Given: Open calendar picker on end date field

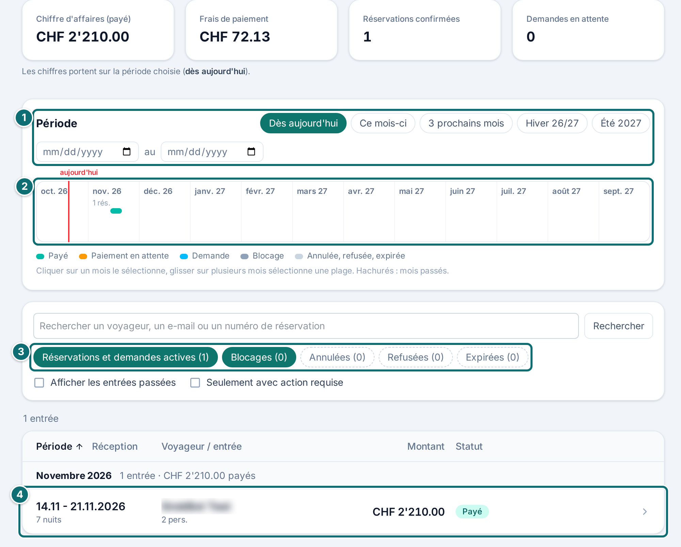Looking at the screenshot, I should [251, 152].
